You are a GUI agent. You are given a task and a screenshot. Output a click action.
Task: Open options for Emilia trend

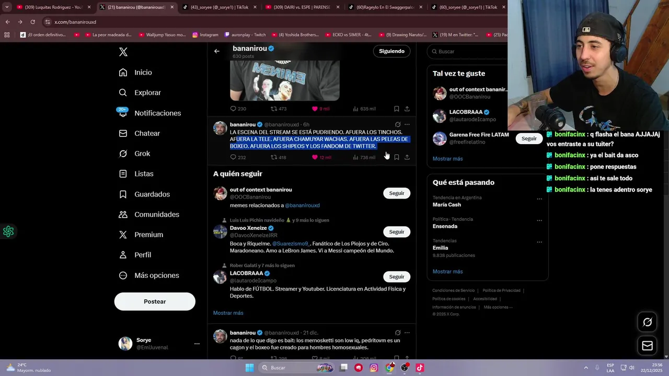coord(539,242)
